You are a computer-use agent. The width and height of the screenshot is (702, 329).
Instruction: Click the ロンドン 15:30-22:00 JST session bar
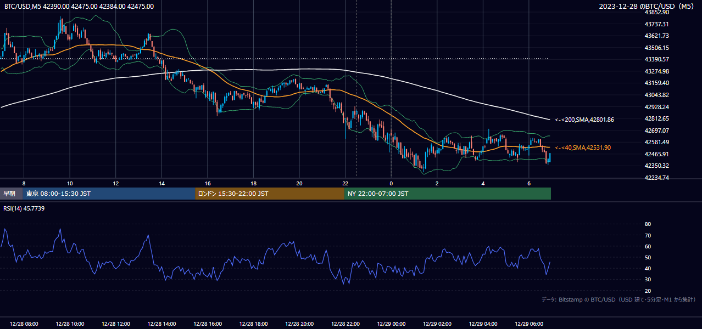[270, 194]
